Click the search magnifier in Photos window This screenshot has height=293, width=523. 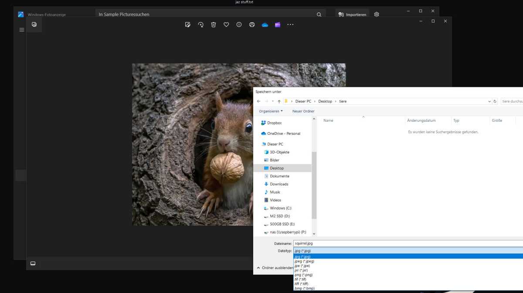pos(319,14)
